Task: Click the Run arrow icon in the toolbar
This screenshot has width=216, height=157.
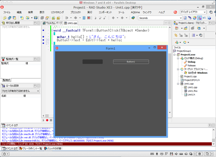Action: point(67,18)
